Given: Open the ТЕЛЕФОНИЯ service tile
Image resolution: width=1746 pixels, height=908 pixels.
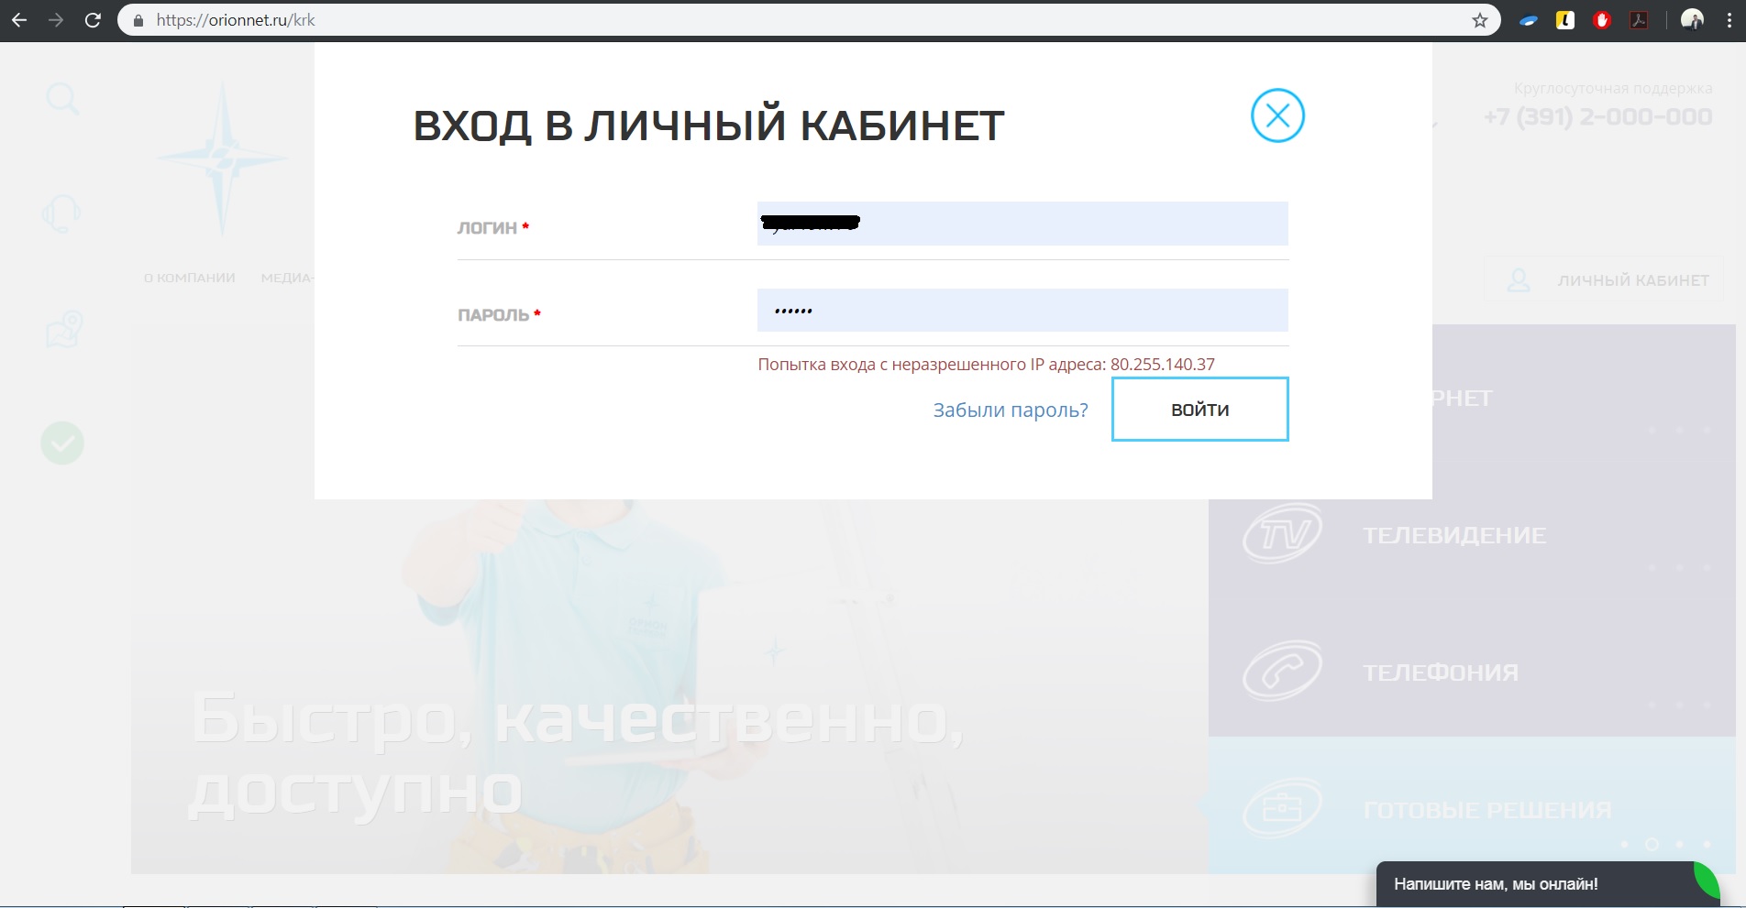Looking at the screenshot, I should [1472, 668].
